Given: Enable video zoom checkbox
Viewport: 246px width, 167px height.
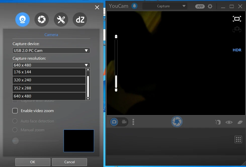Looking at the screenshot, I should (15, 111).
